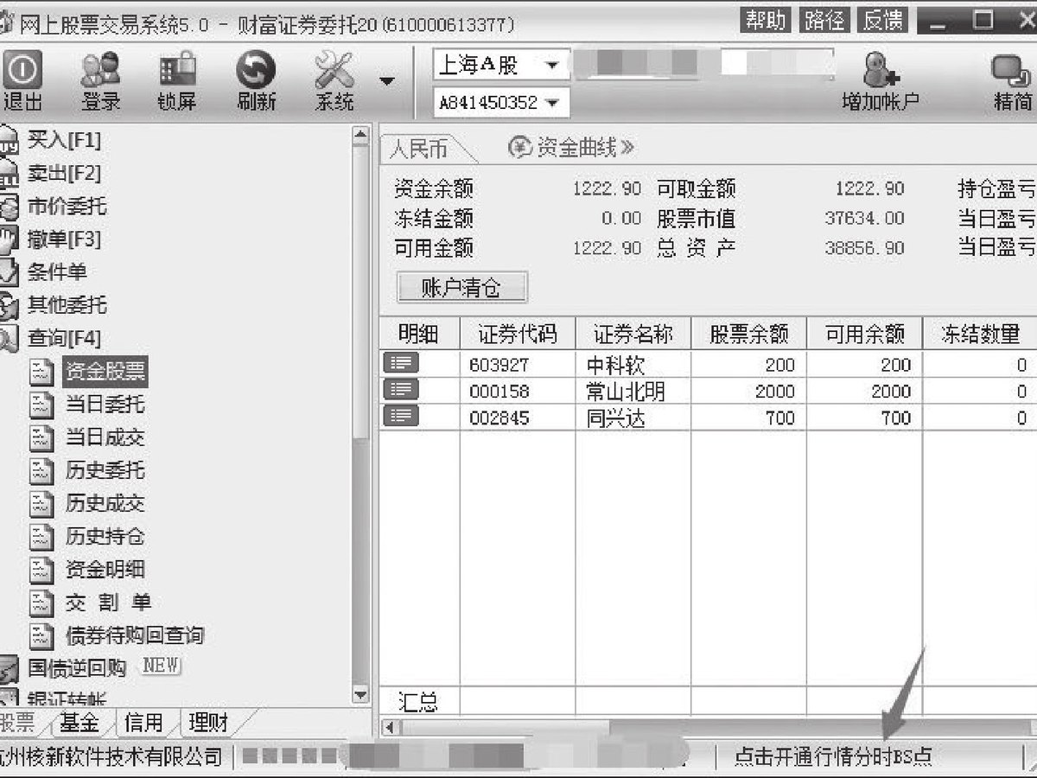The height and width of the screenshot is (778, 1037).
Task: Open the 资金曲线 link
Action: (572, 148)
